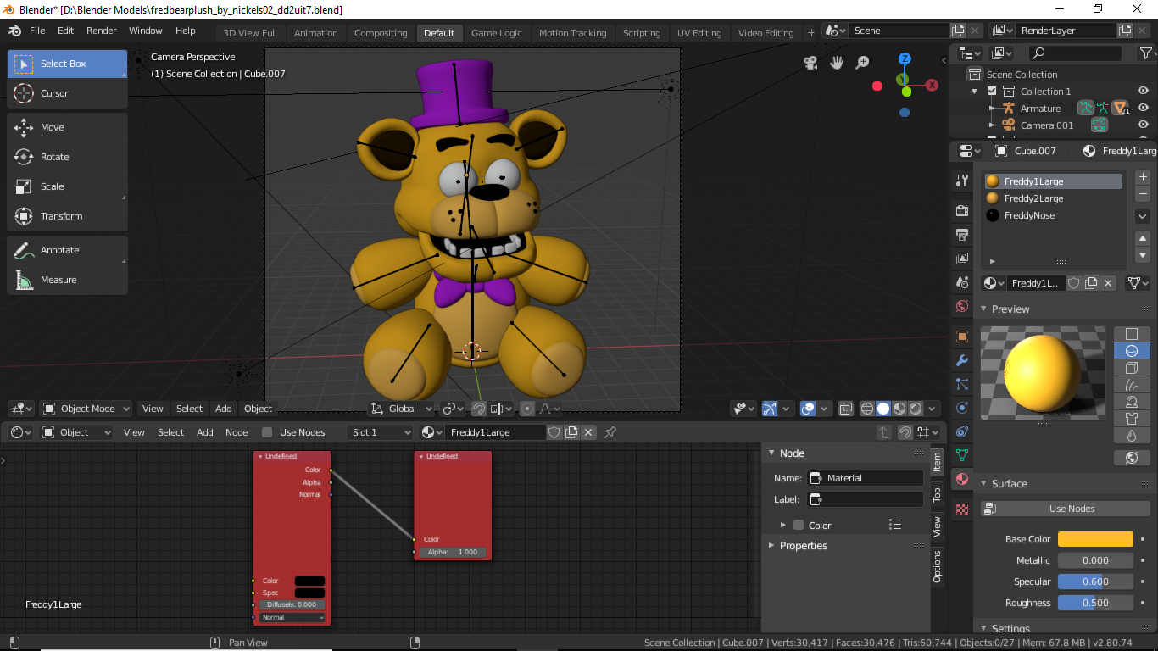Click the hand pan-view icon
The height and width of the screenshot is (651, 1158).
[x=837, y=63]
